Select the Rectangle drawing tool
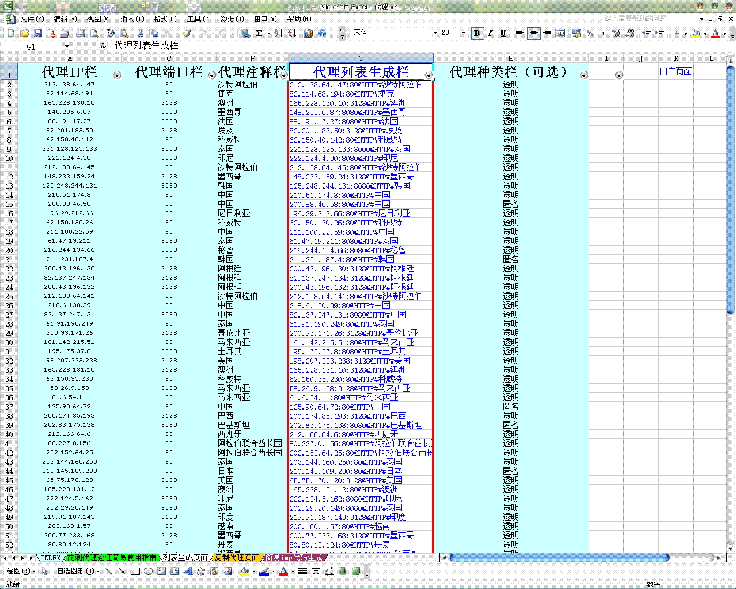 click(x=135, y=571)
